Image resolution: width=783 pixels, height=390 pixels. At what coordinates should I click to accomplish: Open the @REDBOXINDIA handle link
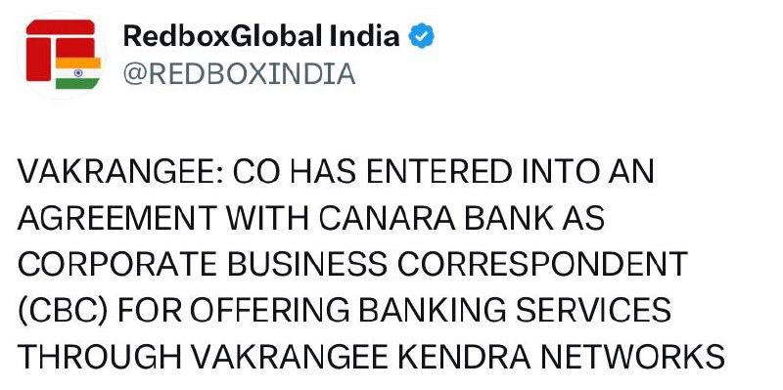point(239,74)
